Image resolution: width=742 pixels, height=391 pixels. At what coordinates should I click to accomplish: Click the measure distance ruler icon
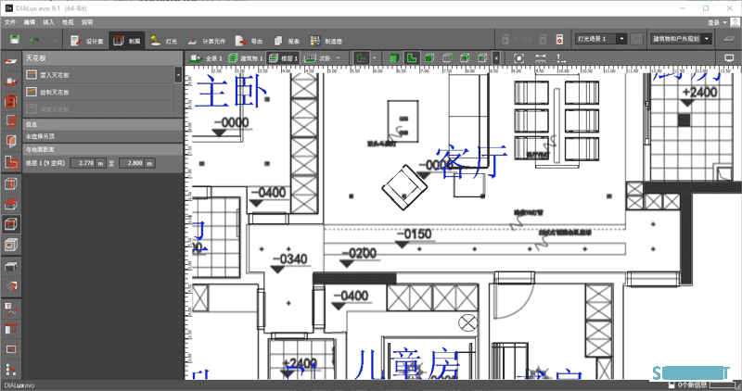(541, 58)
